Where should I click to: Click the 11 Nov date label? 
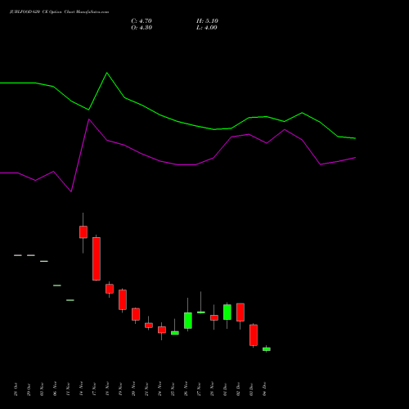click(68, 389)
